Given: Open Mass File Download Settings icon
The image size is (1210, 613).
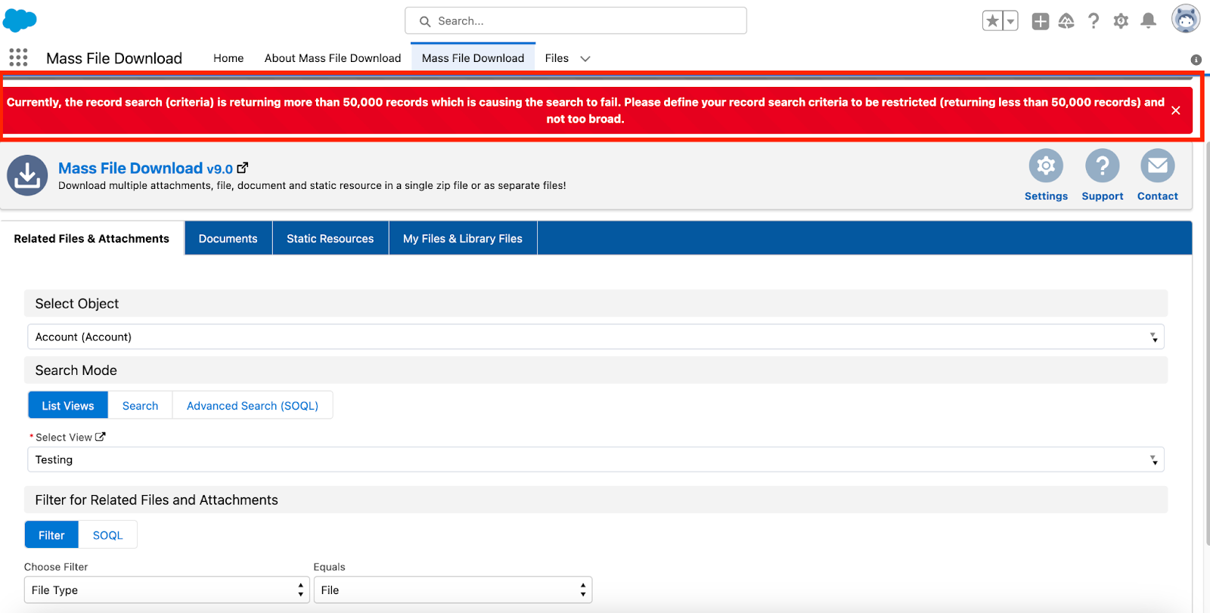Looking at the screenshot, I should [1046, 166].
